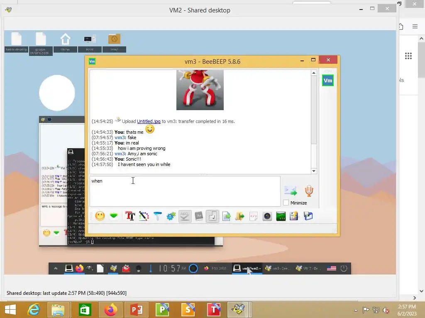Click the green chalkboard icon

pyautogui.click(x=281, y=216)
